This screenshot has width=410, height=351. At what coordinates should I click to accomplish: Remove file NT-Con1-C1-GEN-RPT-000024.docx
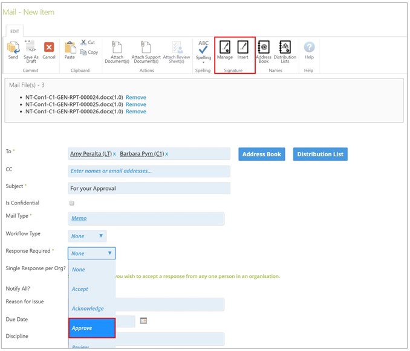[x=136, y=97]
